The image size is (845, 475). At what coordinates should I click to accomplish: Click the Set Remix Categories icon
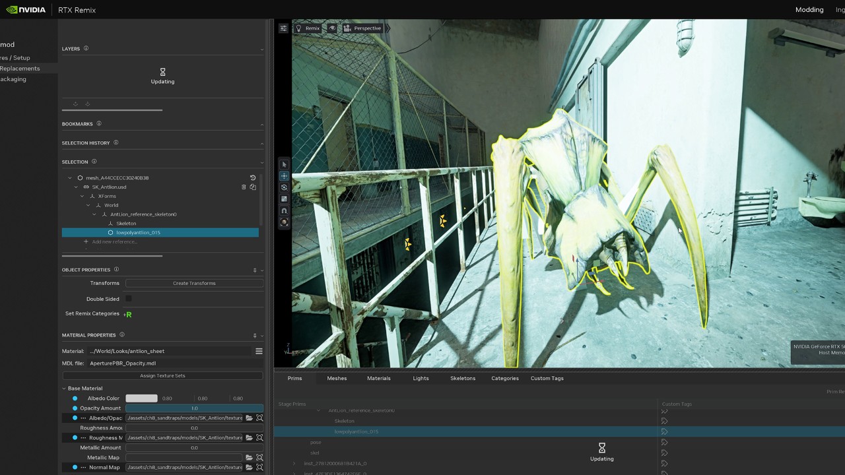tap(129, 314)
